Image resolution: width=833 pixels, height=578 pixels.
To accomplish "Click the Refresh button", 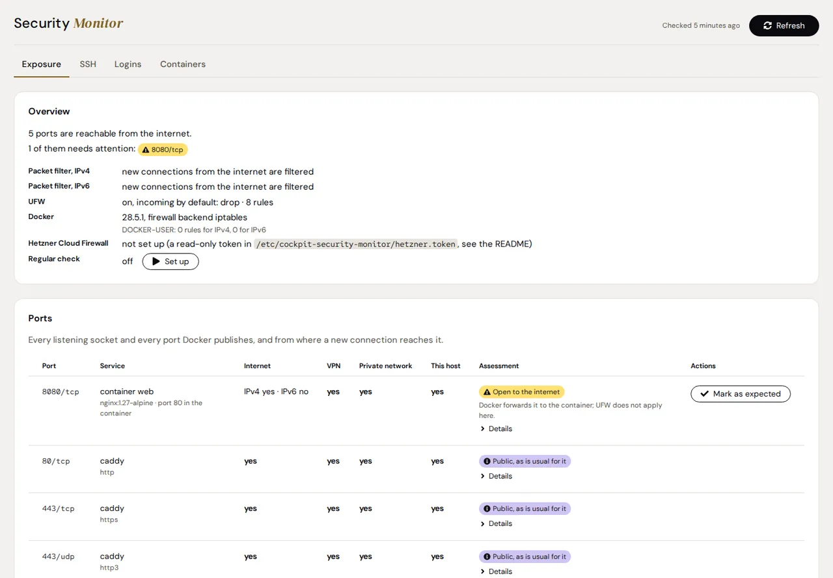I will [784, 25].
